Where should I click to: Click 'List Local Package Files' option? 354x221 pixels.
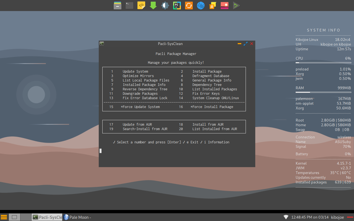146,80
